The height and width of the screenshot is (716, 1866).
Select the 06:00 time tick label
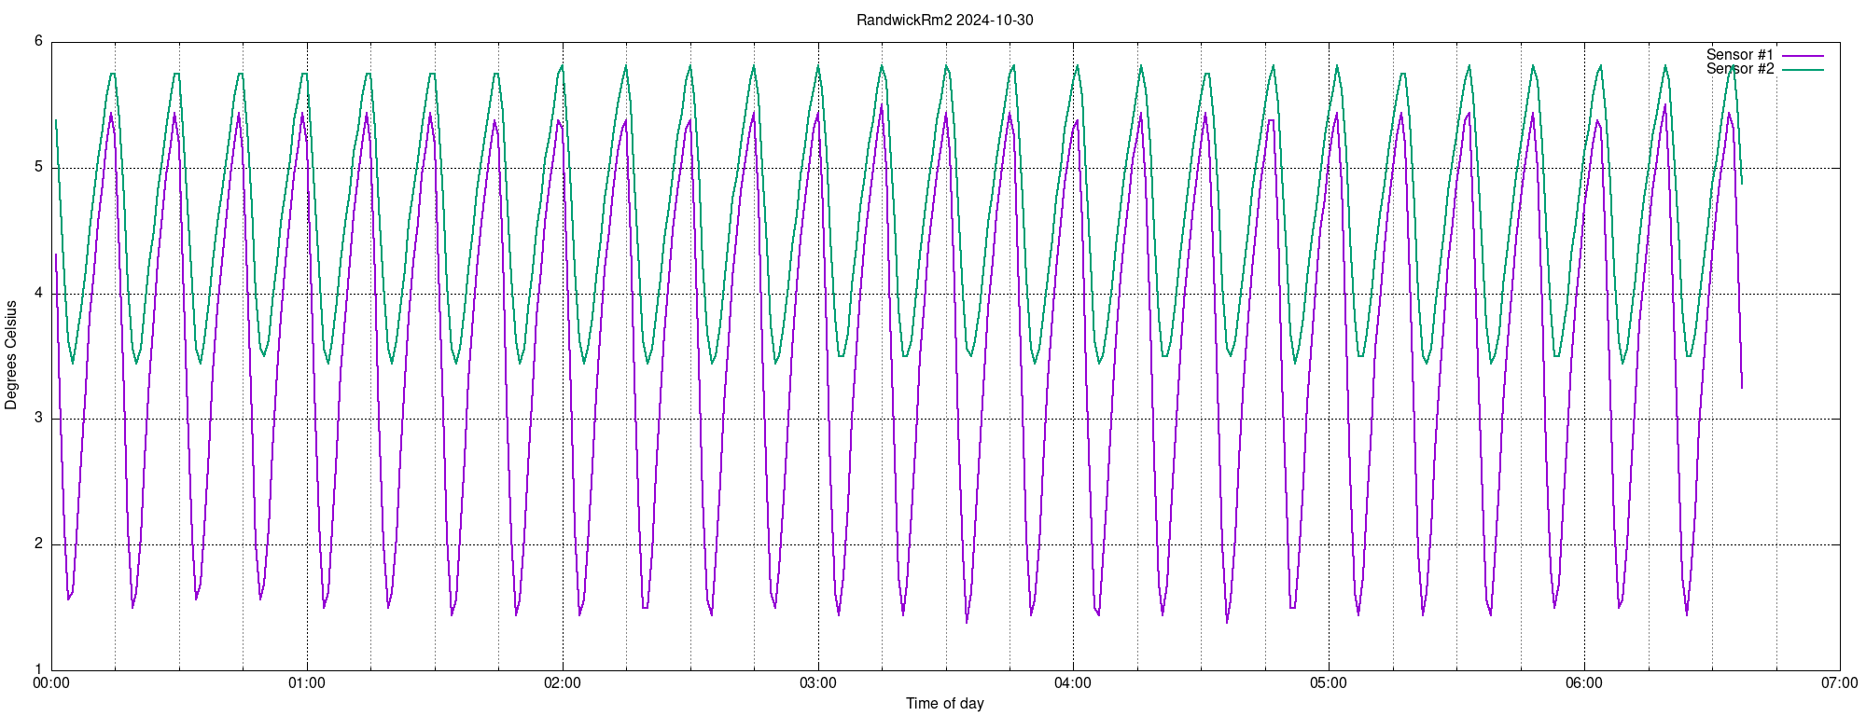tap(1584, 683)
